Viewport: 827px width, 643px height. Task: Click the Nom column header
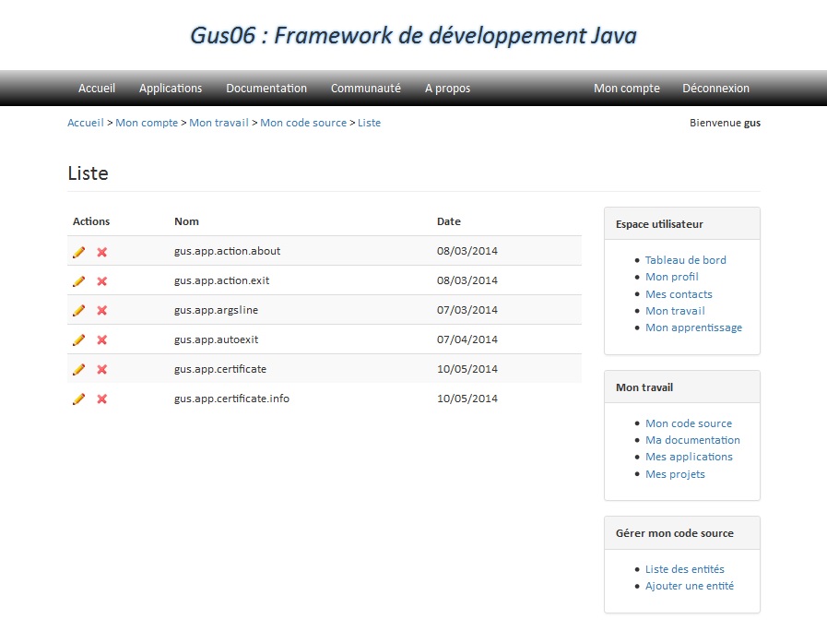(187, 221)
